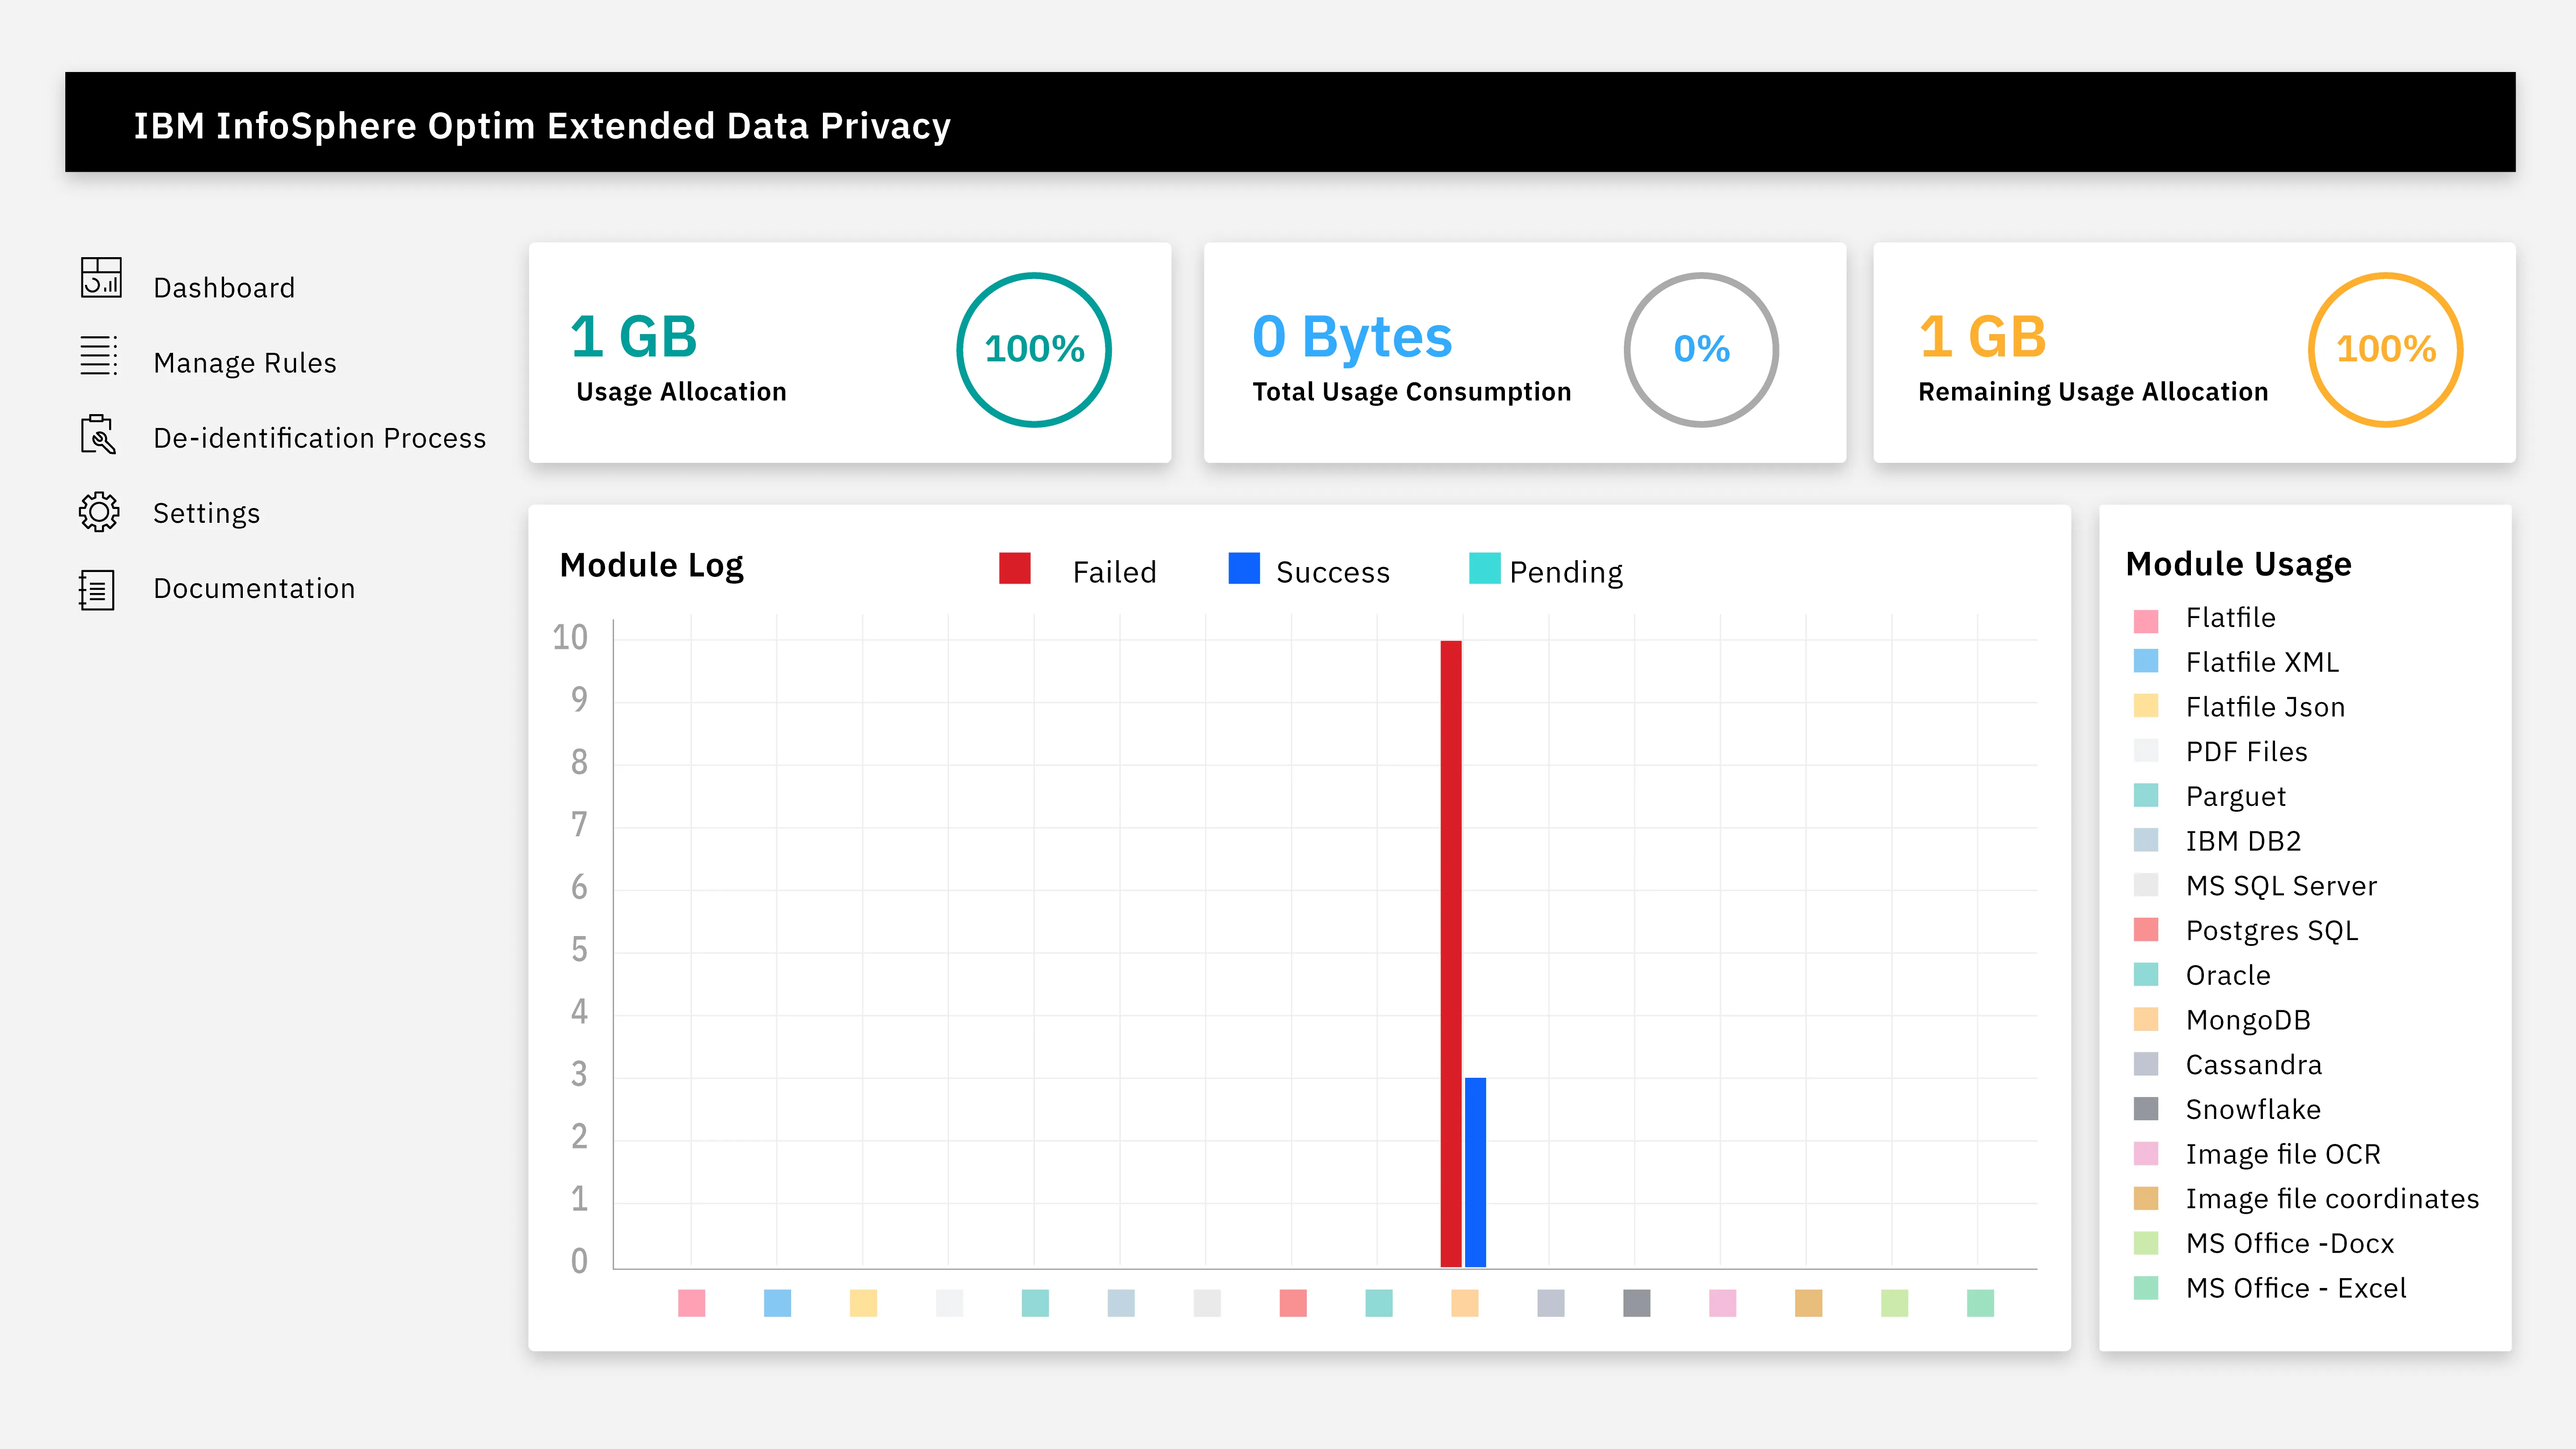This screenshot has width=2576, height=1449.
Task: Go to Dashboard menu item
Action: (x=224, y=288)
